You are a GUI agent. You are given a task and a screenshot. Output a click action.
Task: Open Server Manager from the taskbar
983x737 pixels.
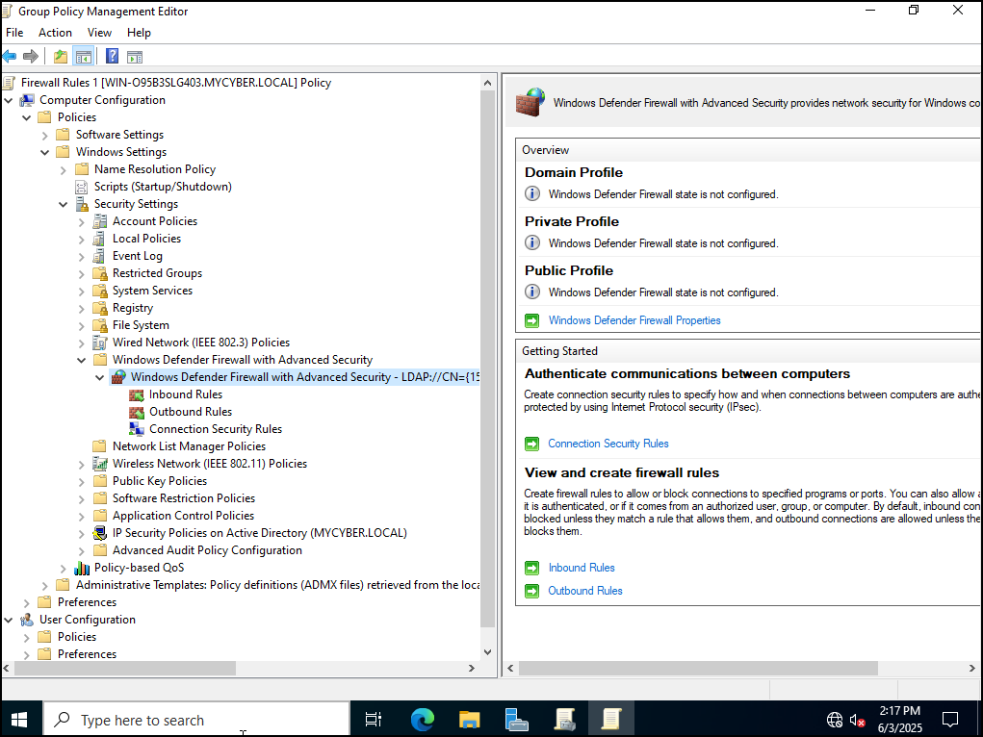point(517,720)
